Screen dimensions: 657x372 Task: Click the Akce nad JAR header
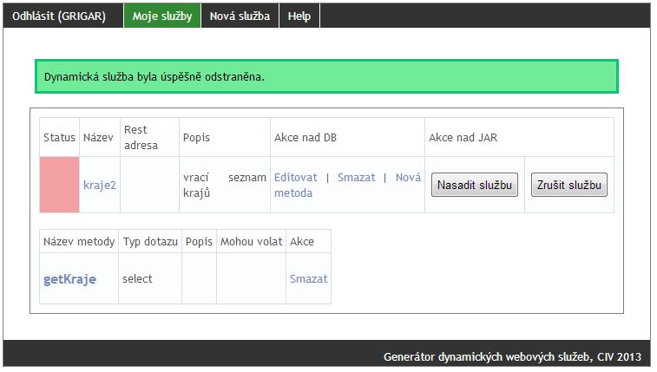tap(520, 137)
